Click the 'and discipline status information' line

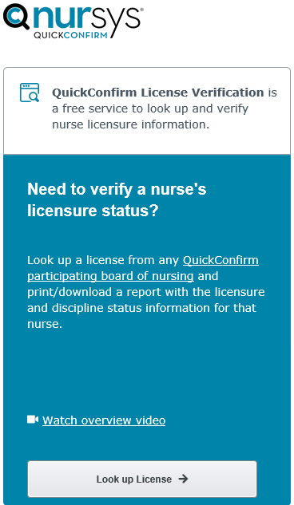coord(141,308)
